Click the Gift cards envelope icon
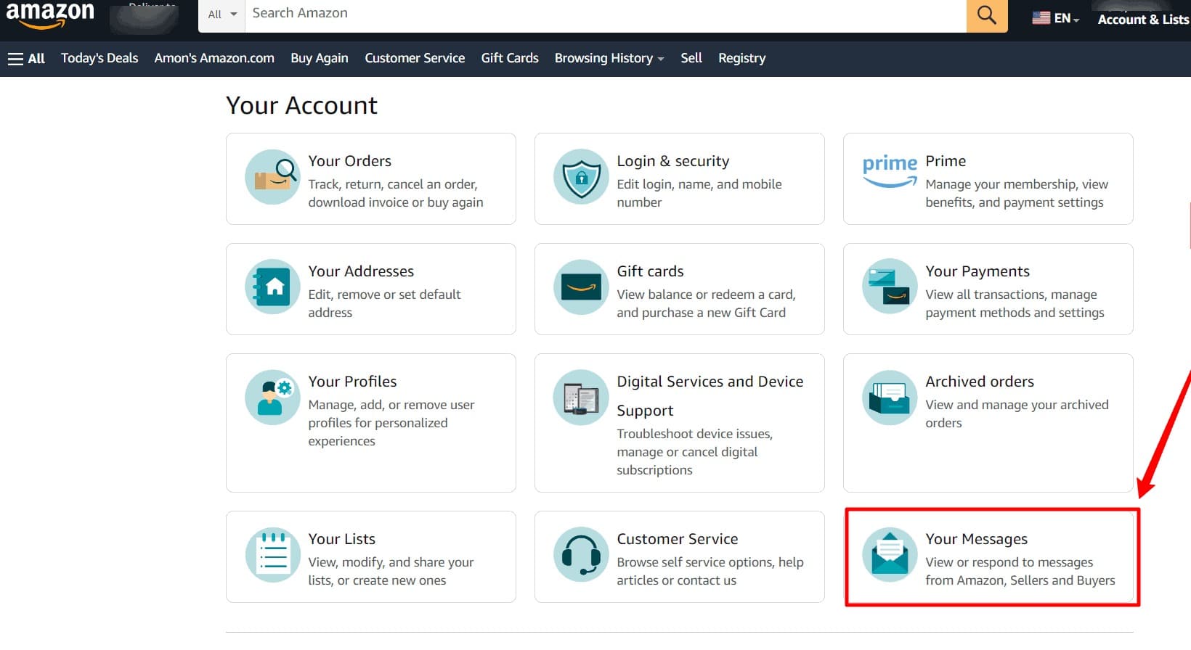Image resolution: width=1191 pixels, height=650 pixels. (581, 287)
